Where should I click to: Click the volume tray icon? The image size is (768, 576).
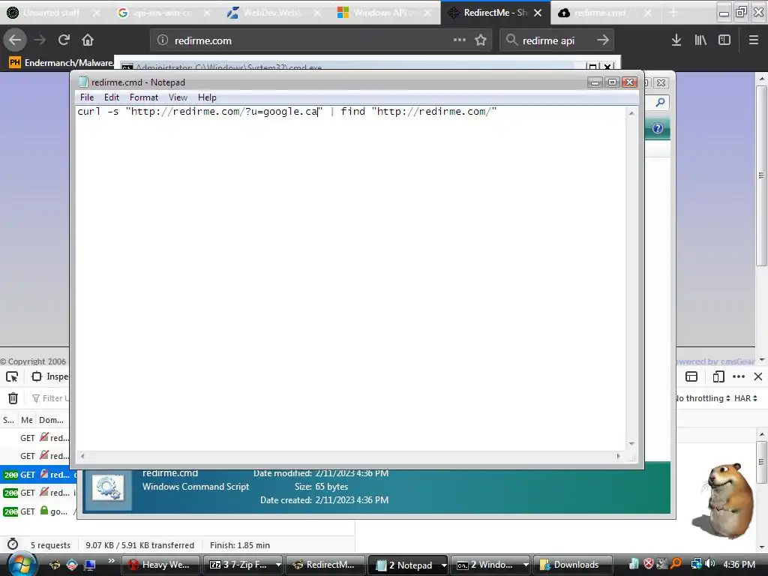coord(709,564)
